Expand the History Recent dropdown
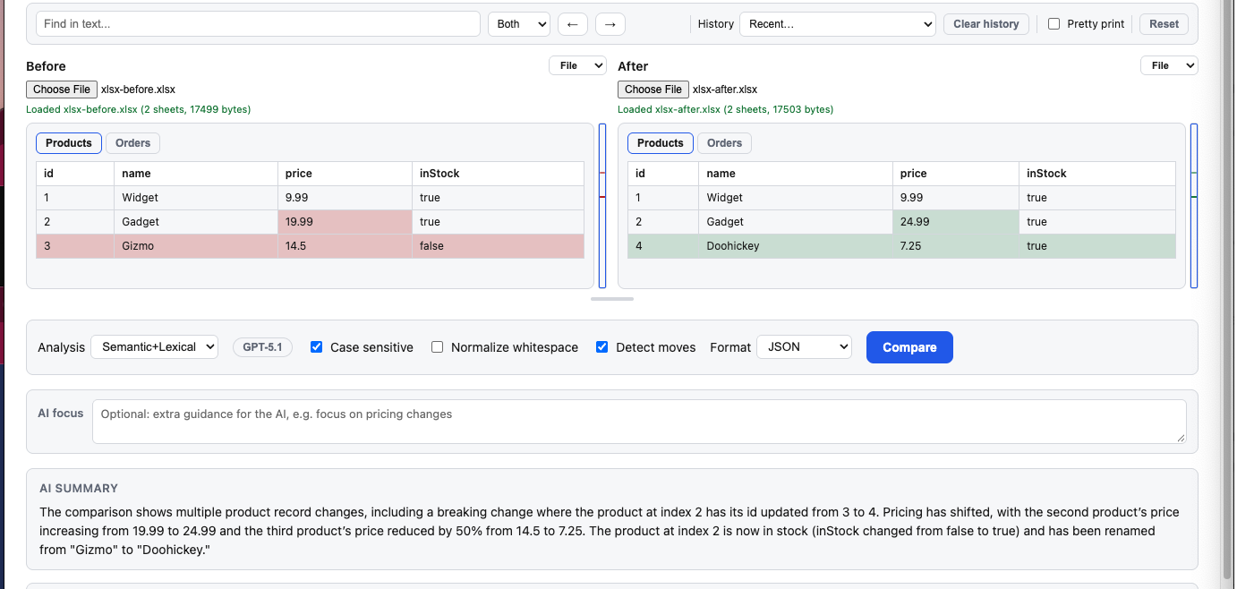Viewport: 1237px width, 589px height. pos(838,24)
